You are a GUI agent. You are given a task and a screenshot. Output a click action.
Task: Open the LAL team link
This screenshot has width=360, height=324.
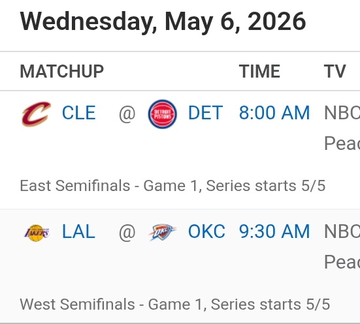click(78, 231)
